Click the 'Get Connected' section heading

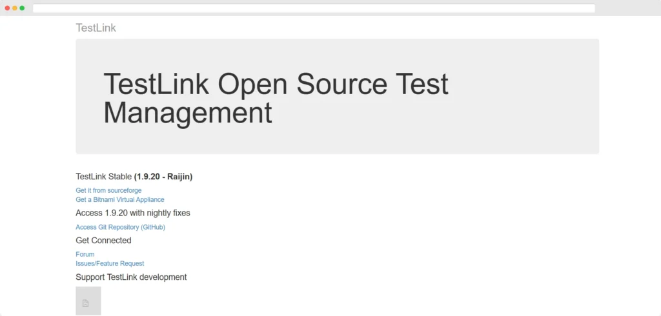click(x=103, y=241)
